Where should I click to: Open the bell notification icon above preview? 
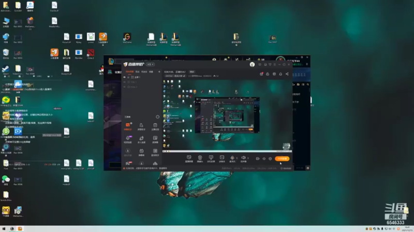point(280,74)
